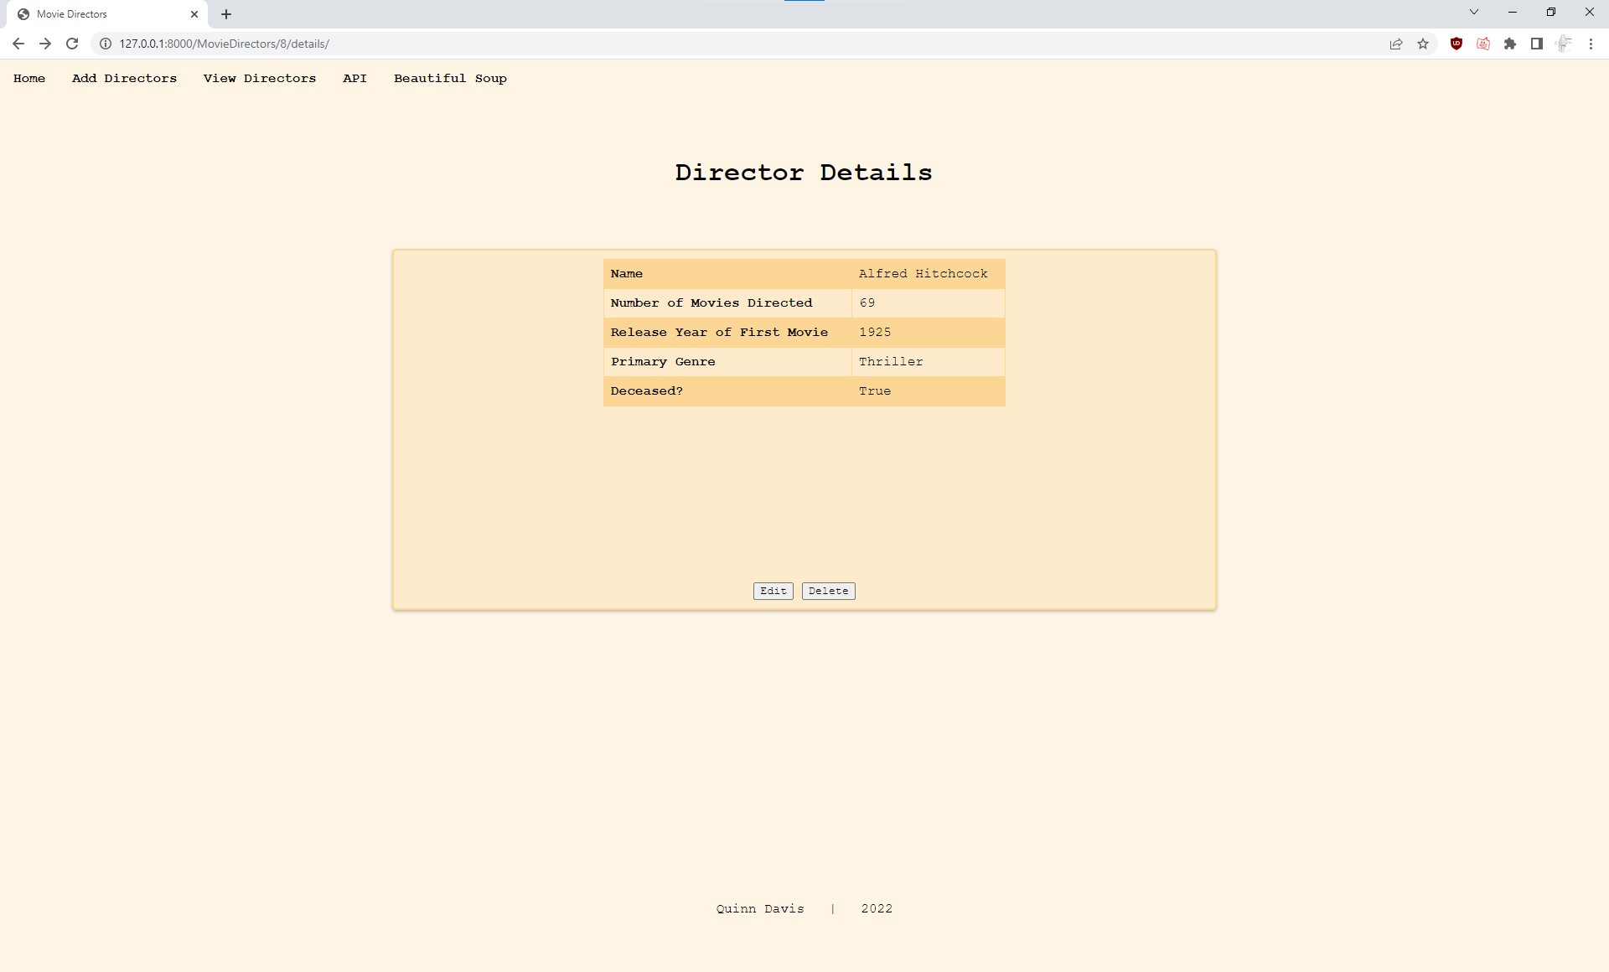Image resolution: width=1609 pixels, height=972 pixels.
Task: Open the Chrome three-dot menu
Action: click(x=1591, y=44)
